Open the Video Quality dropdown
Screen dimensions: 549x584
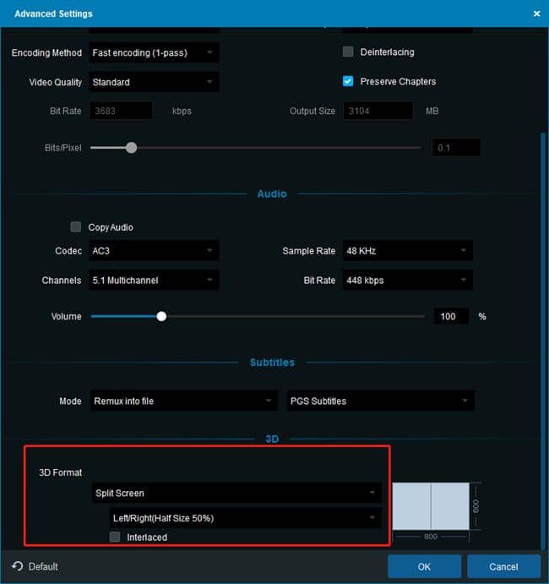coord(154,82)
